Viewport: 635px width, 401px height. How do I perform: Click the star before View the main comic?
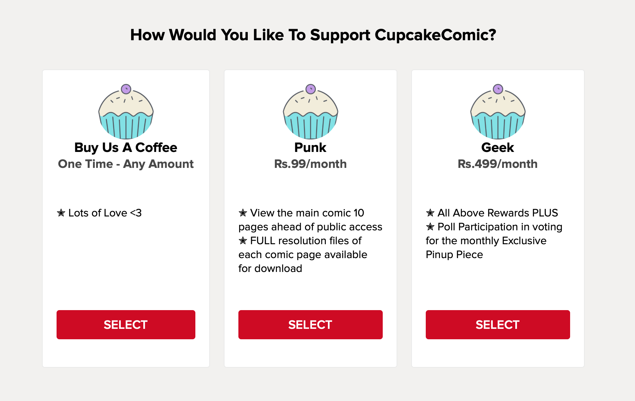point(243,213)
